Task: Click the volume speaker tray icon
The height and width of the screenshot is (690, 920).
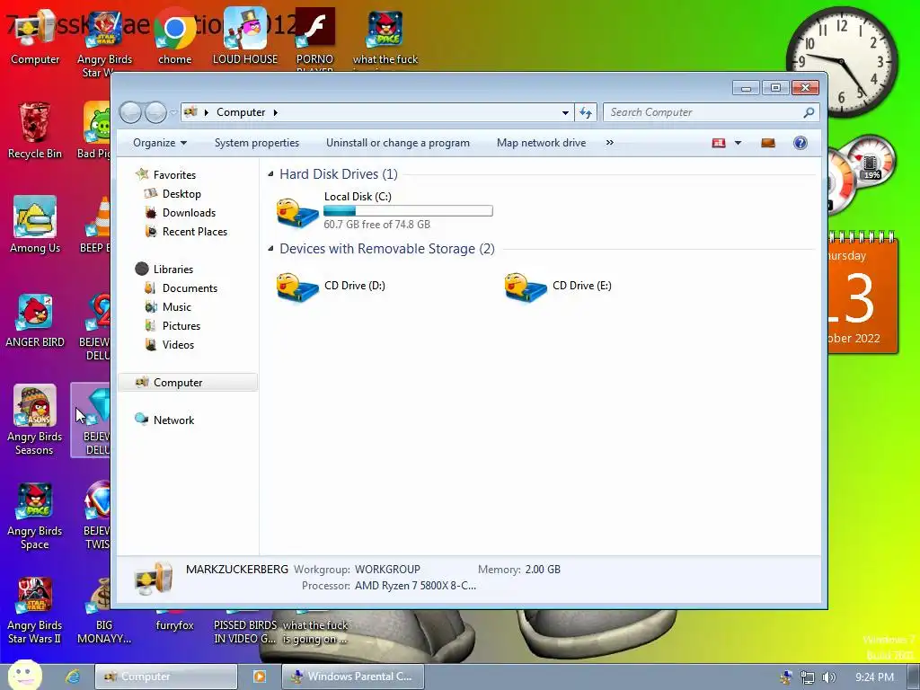Action: (828, 677)
